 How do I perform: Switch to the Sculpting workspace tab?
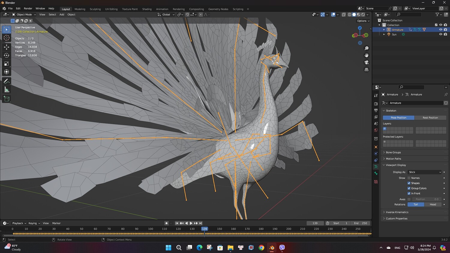tap(95, 9)
